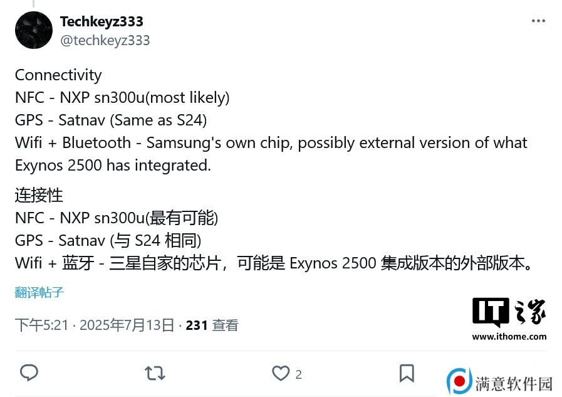This screenshot has height=397, width=562.
Task: Click the Techkeyz333 display name
Action: click(101, 21)
